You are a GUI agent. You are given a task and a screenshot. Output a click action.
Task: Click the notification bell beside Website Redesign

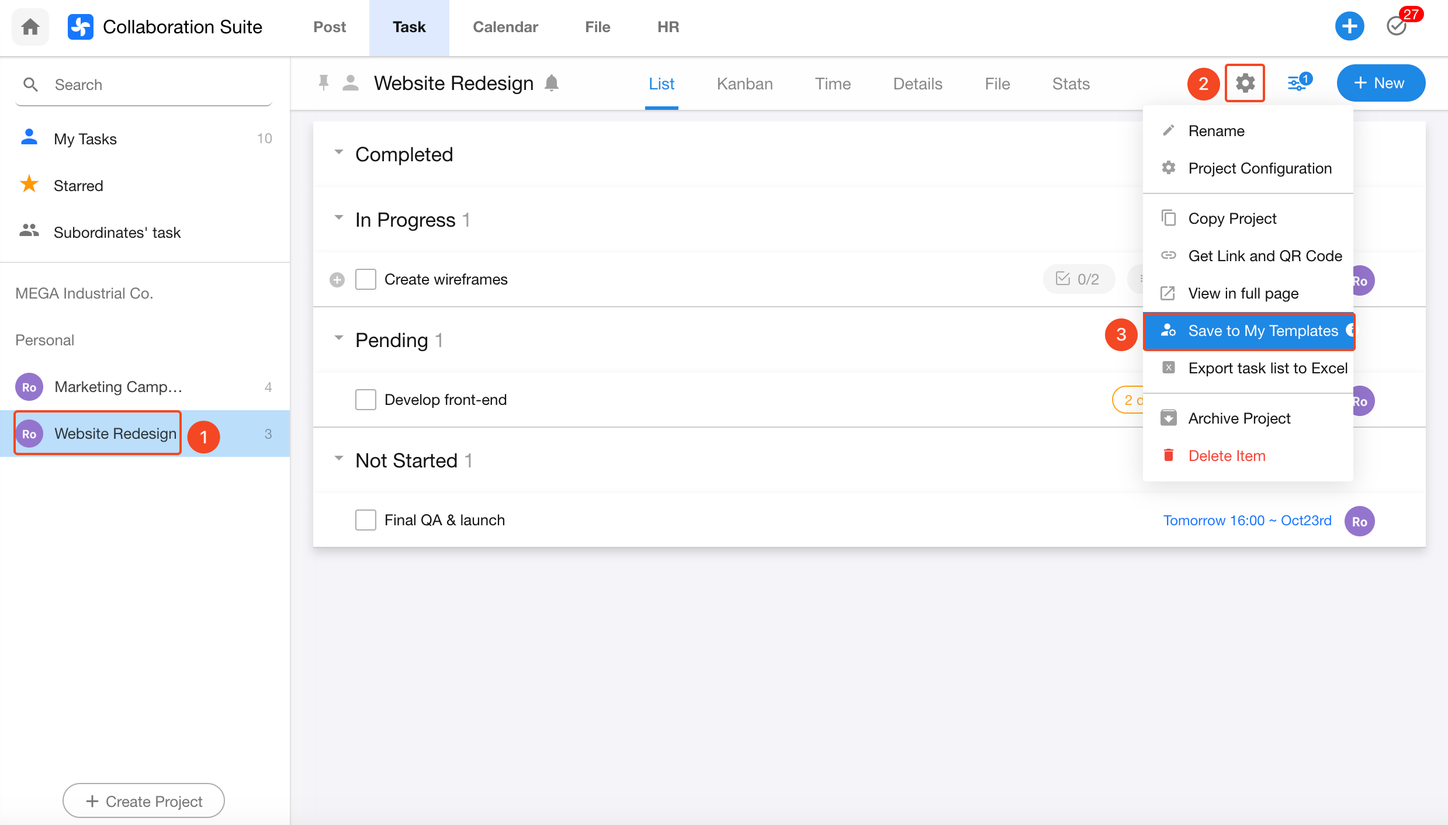tap(551, 83)
